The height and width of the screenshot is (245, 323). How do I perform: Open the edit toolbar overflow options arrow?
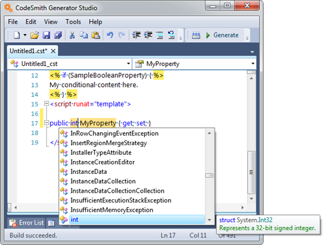(x=181, y=38)
